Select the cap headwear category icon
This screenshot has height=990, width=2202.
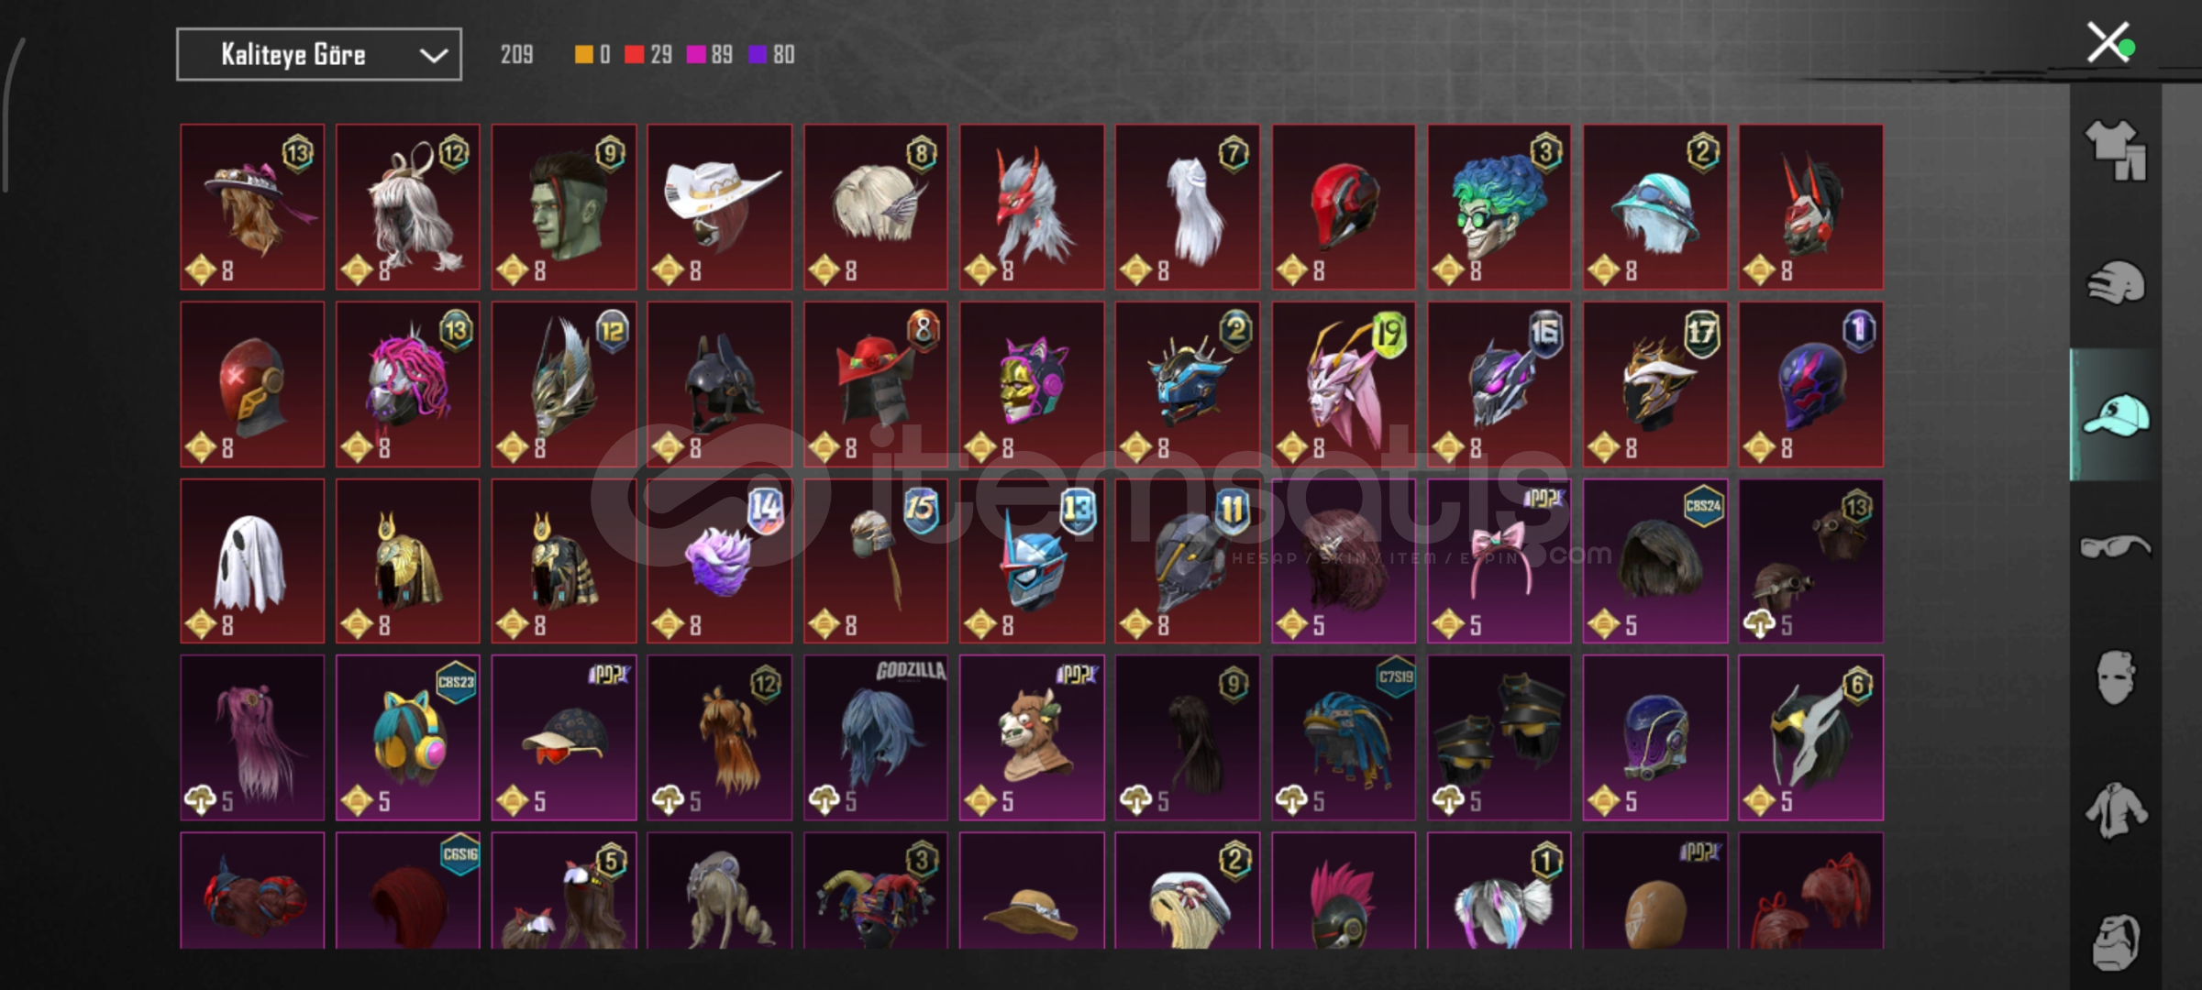(2115, 415)
